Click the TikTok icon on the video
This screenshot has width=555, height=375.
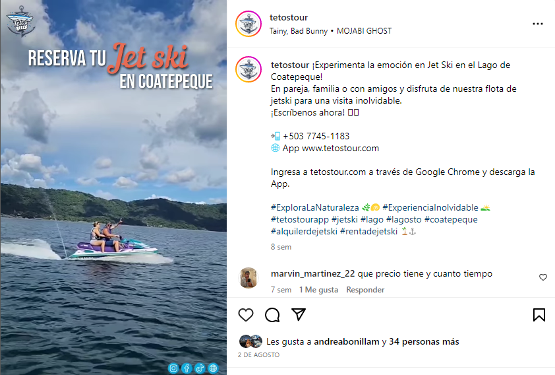pos(200,368)
